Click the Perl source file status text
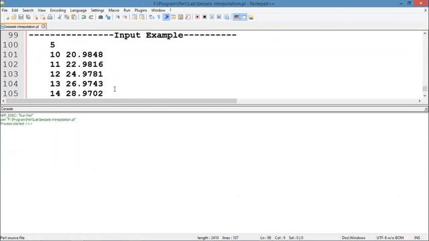Viewport: 429px width, 241px height. coord(12,238)
